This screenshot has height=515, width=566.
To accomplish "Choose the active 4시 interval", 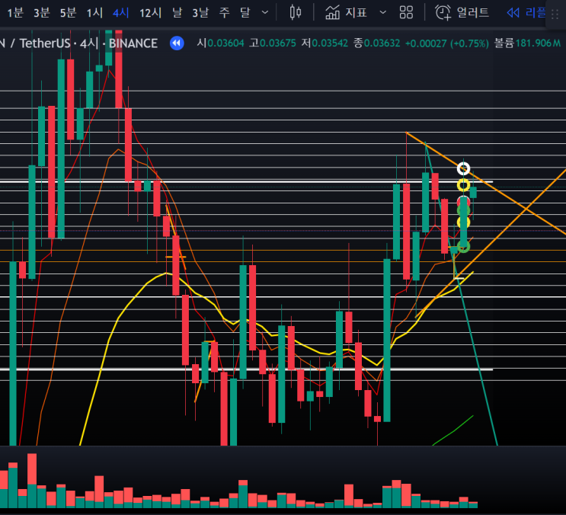I will [121, 13].
